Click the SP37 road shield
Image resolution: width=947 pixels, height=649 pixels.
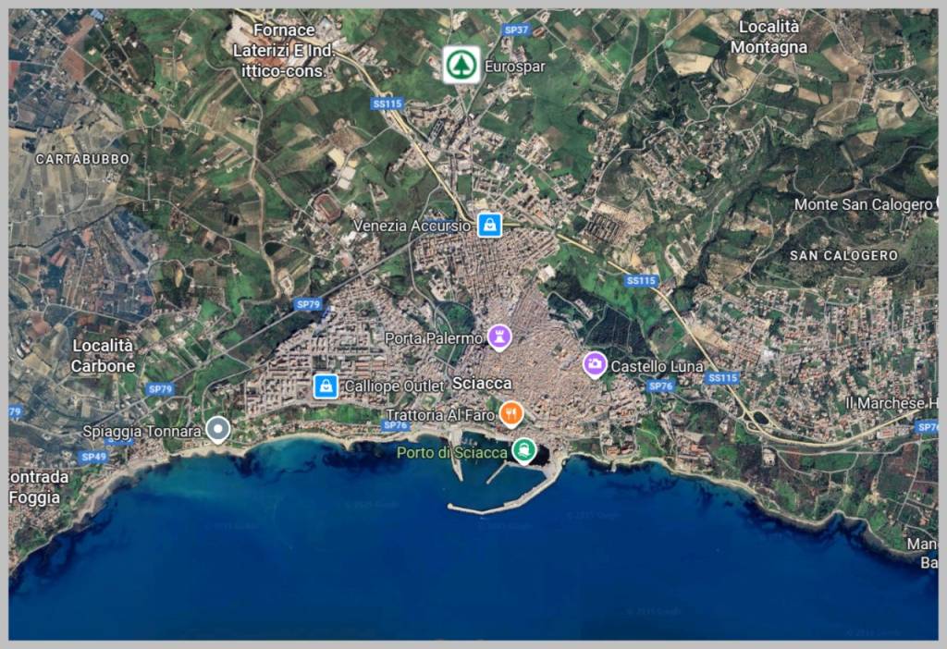click(516, 30)
